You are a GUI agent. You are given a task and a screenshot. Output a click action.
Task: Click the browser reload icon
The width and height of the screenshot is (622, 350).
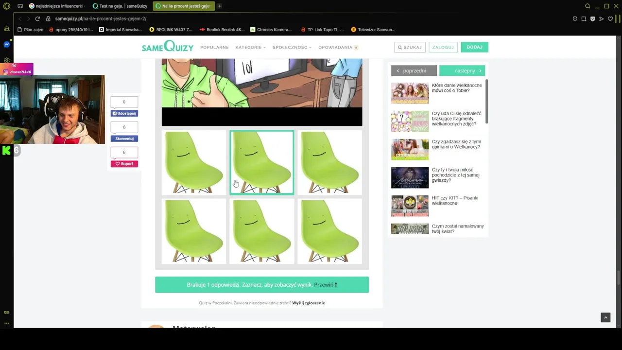point(37,18)
